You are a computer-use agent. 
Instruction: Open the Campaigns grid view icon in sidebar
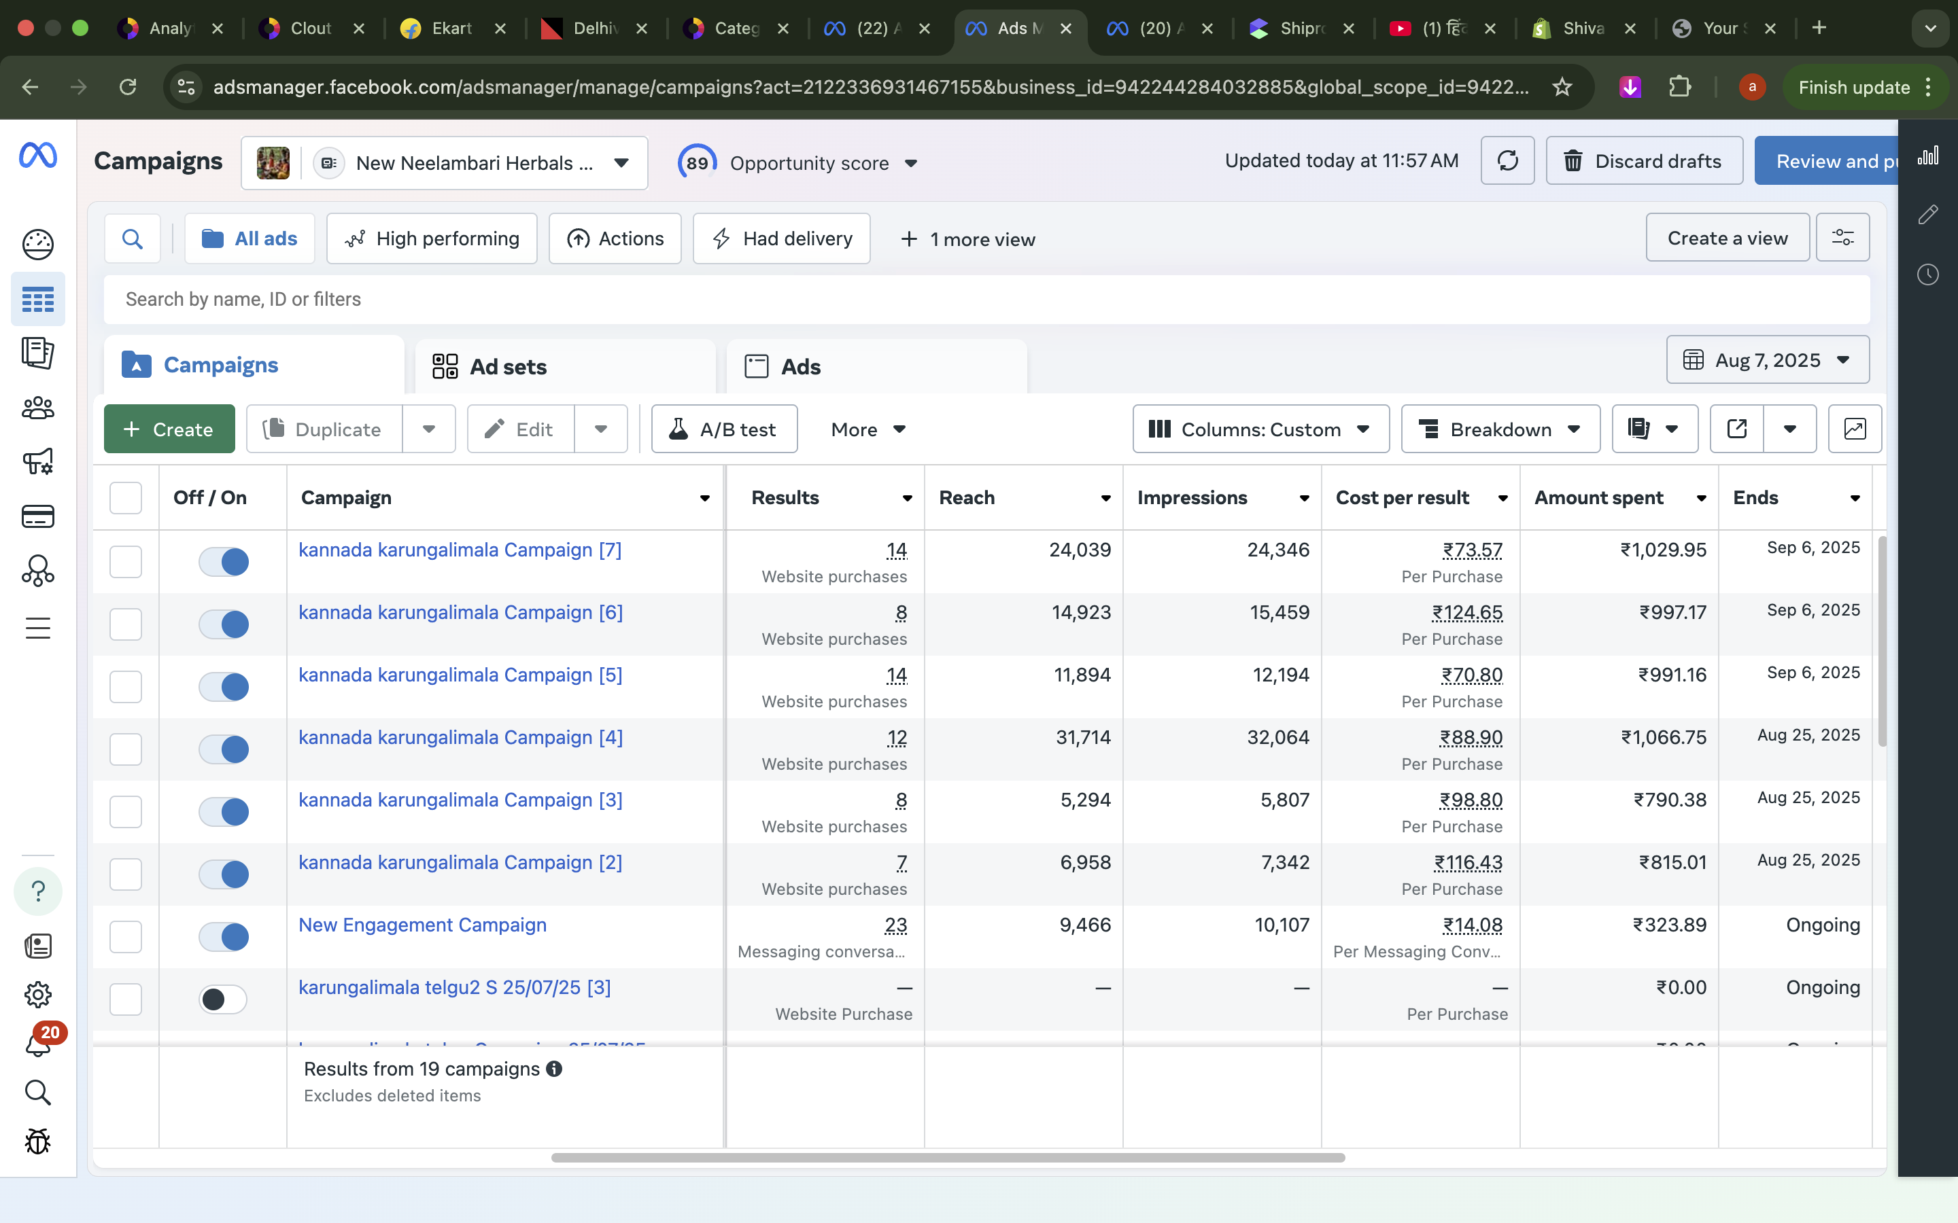tap(38, 298)
